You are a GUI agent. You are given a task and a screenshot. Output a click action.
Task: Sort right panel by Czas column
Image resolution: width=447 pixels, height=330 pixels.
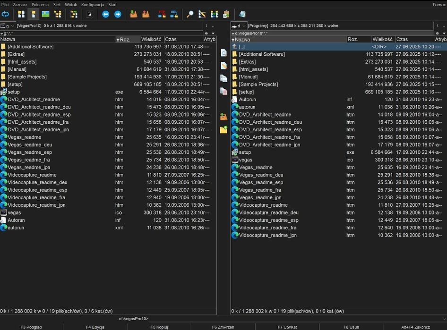[414, 39]
